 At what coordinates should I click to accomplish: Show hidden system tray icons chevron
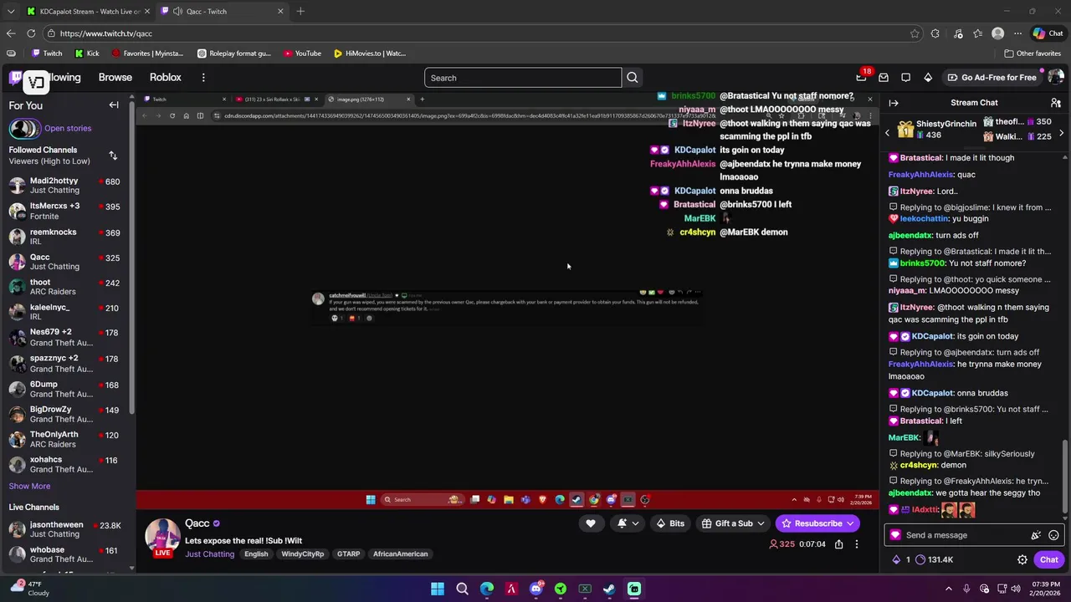(x=948, y=589)
